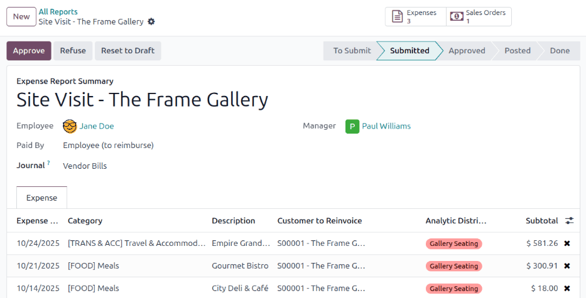Click Paul Williams' green avatar icon

point(352,126)
